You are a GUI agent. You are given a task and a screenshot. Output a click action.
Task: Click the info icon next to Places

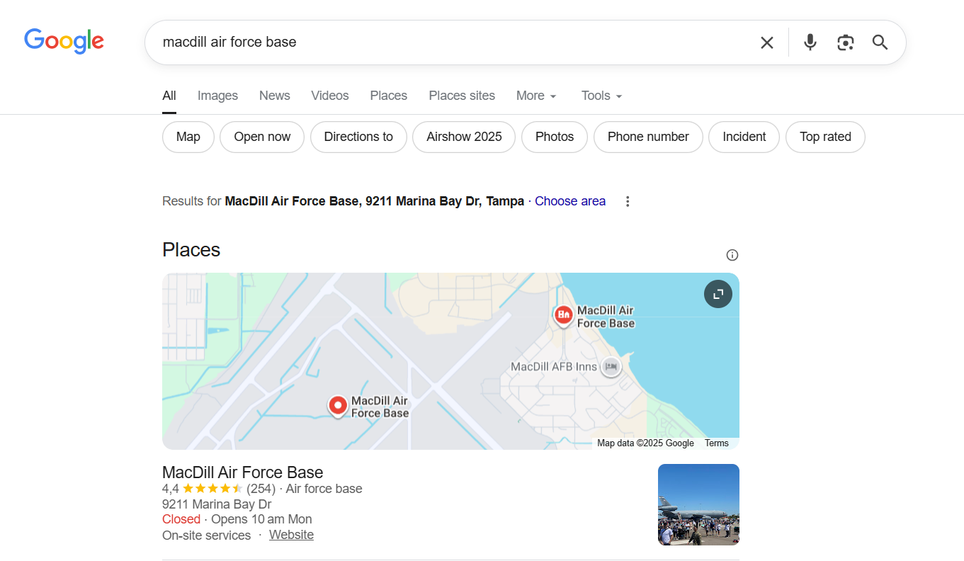pyautogui.click(x=732, y=255)
